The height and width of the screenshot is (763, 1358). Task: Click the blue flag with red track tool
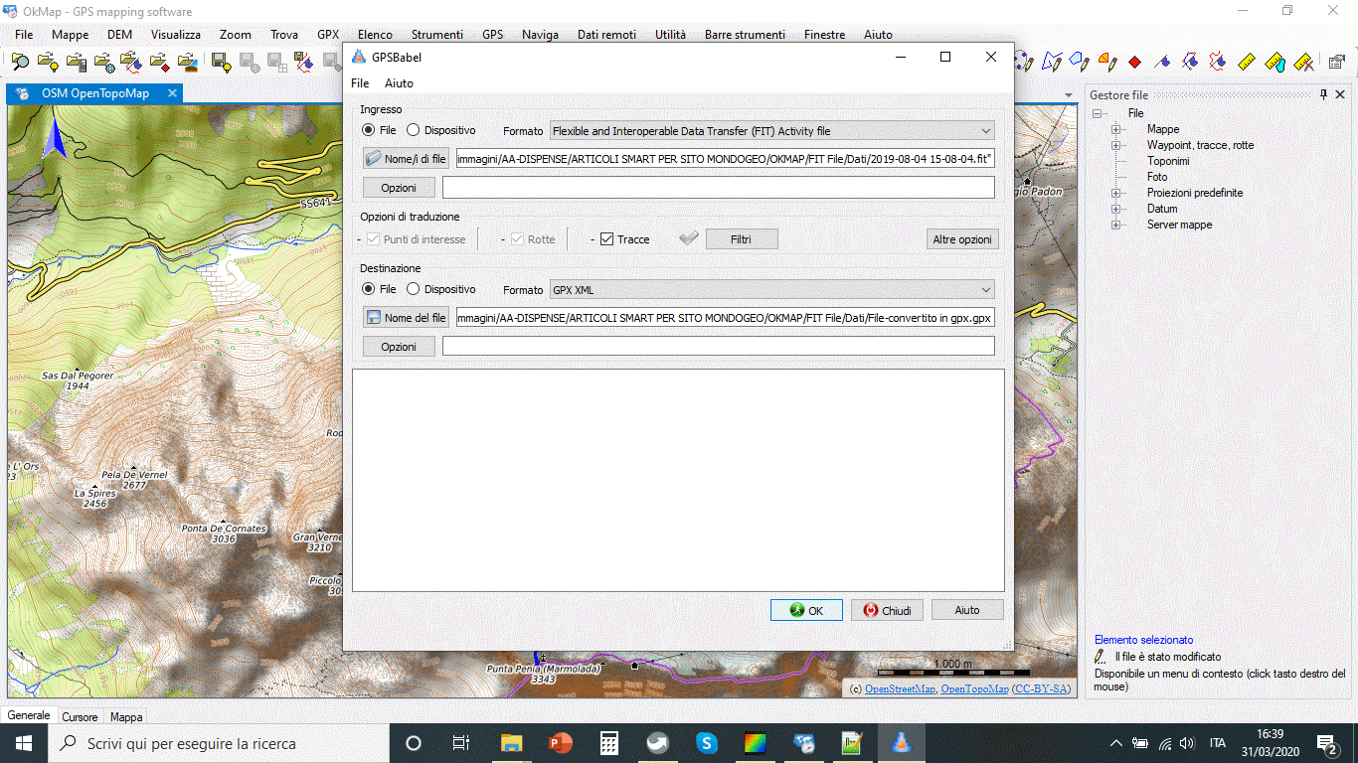click(x=1219, y=63)
